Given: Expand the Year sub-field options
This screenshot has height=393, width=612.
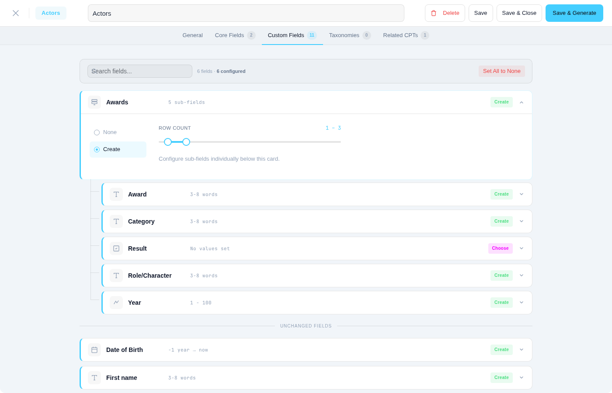Looking at the screenshot, I should click(522, 303).
